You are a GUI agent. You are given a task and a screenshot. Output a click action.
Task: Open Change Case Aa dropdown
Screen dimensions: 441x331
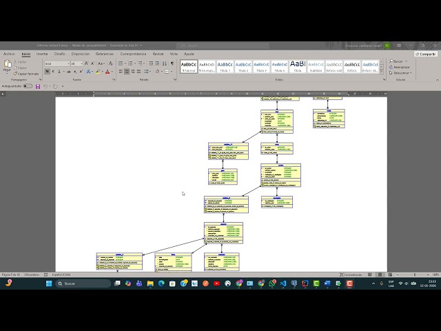(101, 63)
